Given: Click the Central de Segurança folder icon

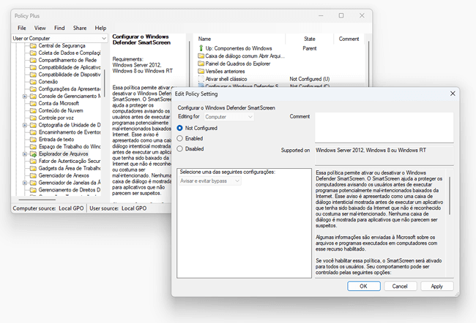Looking at the screenshot, I should click(34, 46).
